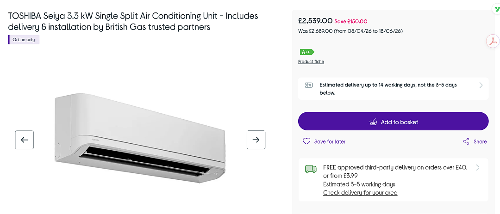500x214 pixels.
Task: Click the Share text label
Action: click(x=480, y=141)
